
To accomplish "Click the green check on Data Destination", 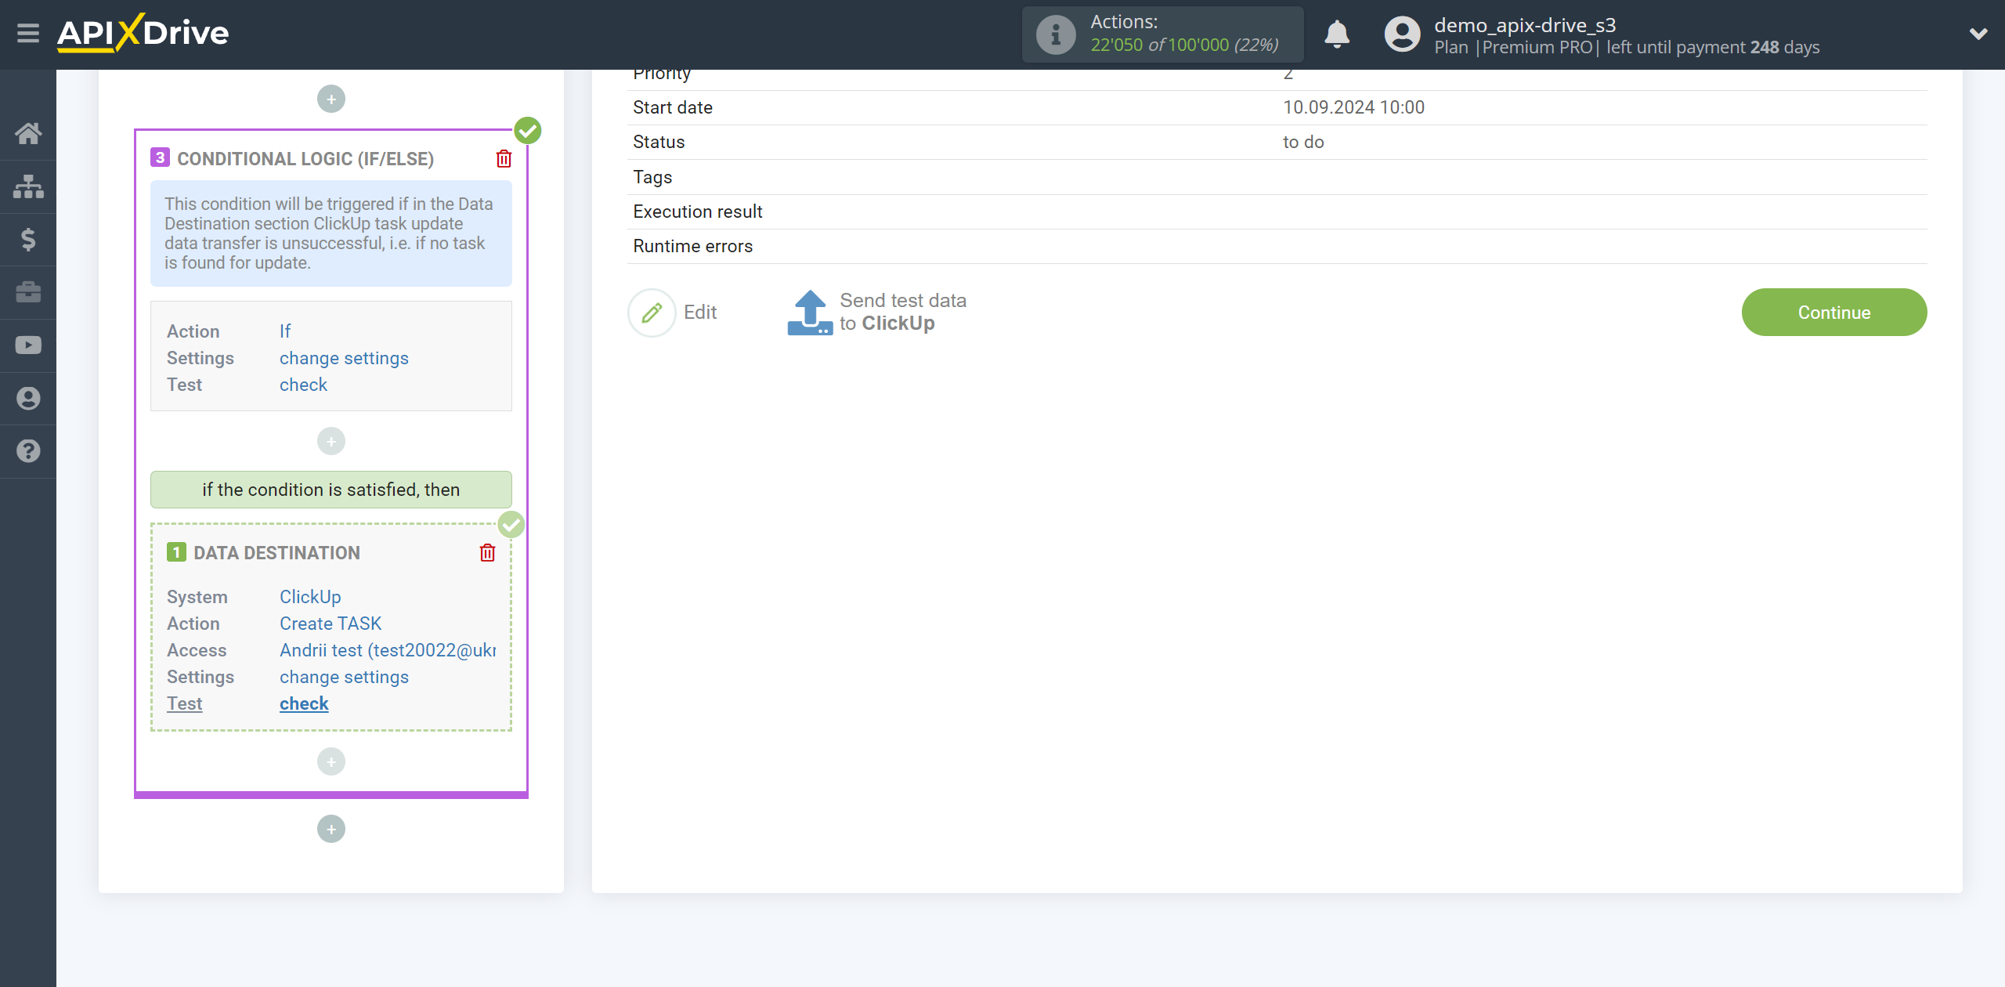I will 511,524.
